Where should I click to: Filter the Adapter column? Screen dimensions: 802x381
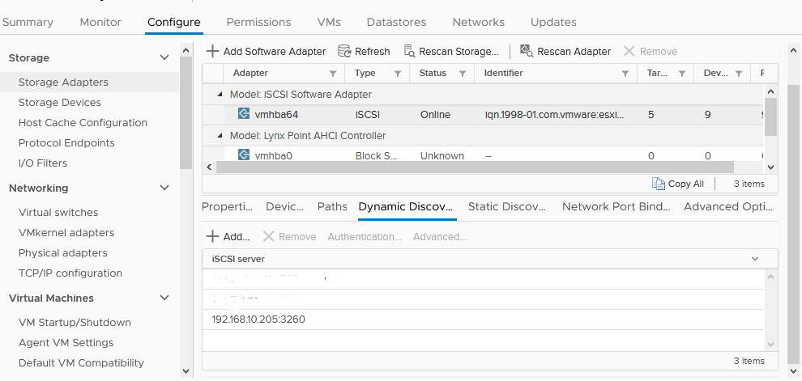tap(333, 74)
